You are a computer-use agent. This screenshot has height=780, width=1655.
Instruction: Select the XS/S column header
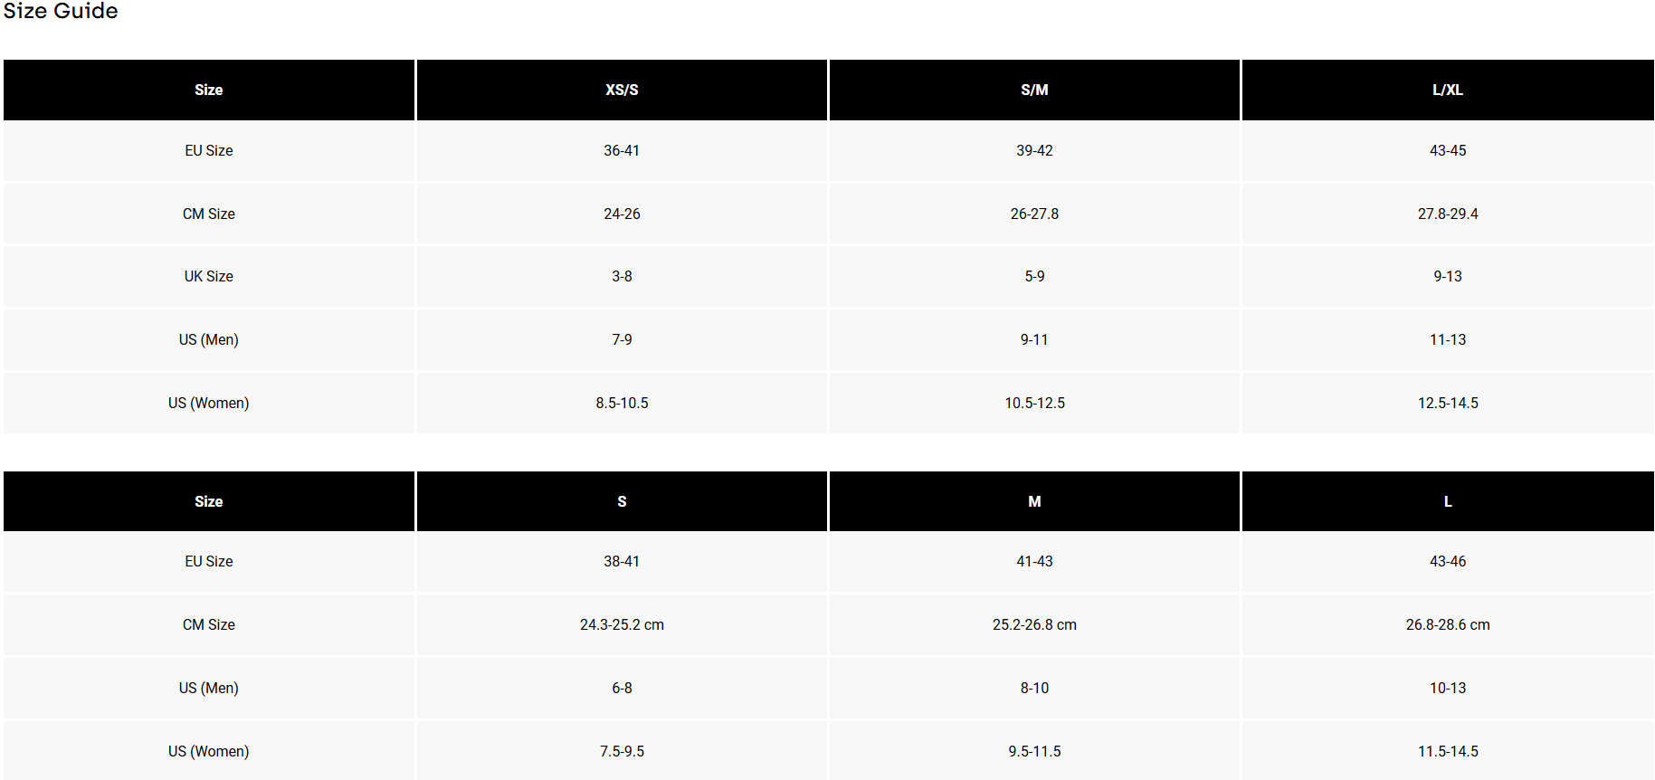pyautogui.click(x=622, y=90)
